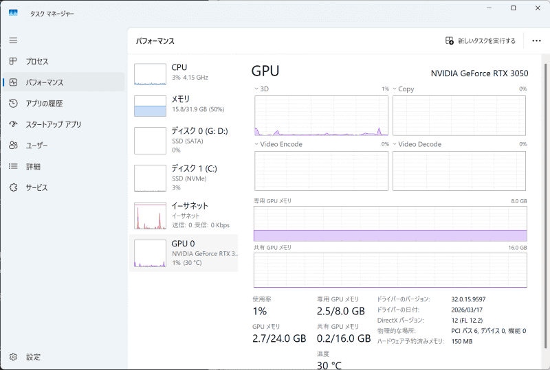Viewport: 550px width, 370px height.
Task: Click the パフォーマンス page header
Action: 155,41
